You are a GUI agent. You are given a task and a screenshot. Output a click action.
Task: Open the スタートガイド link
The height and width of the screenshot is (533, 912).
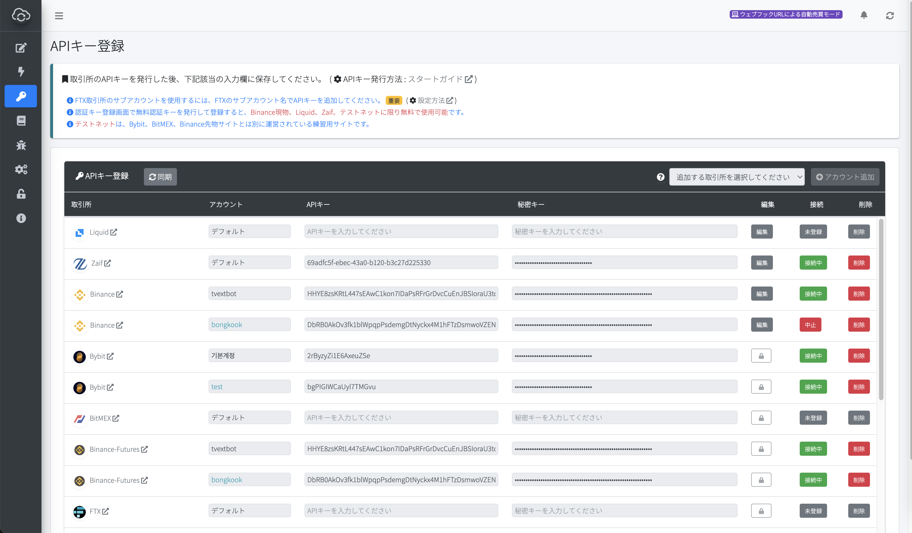(440, 79)
